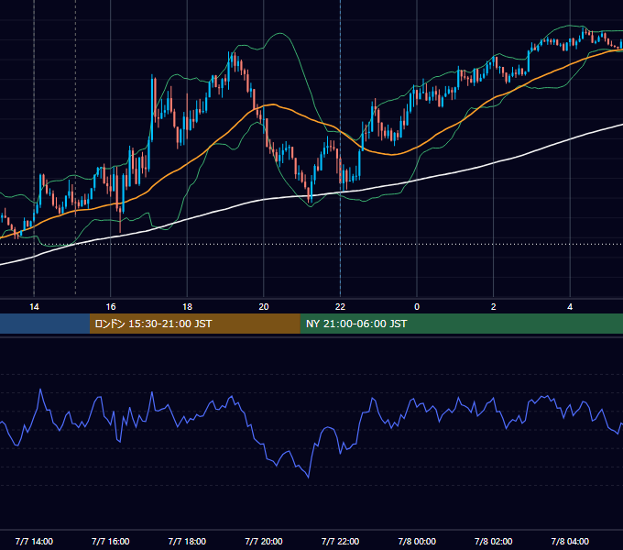Click the 7/7 20:00 label on indicator axis
623x550 pixels.
tap(264, 541)
